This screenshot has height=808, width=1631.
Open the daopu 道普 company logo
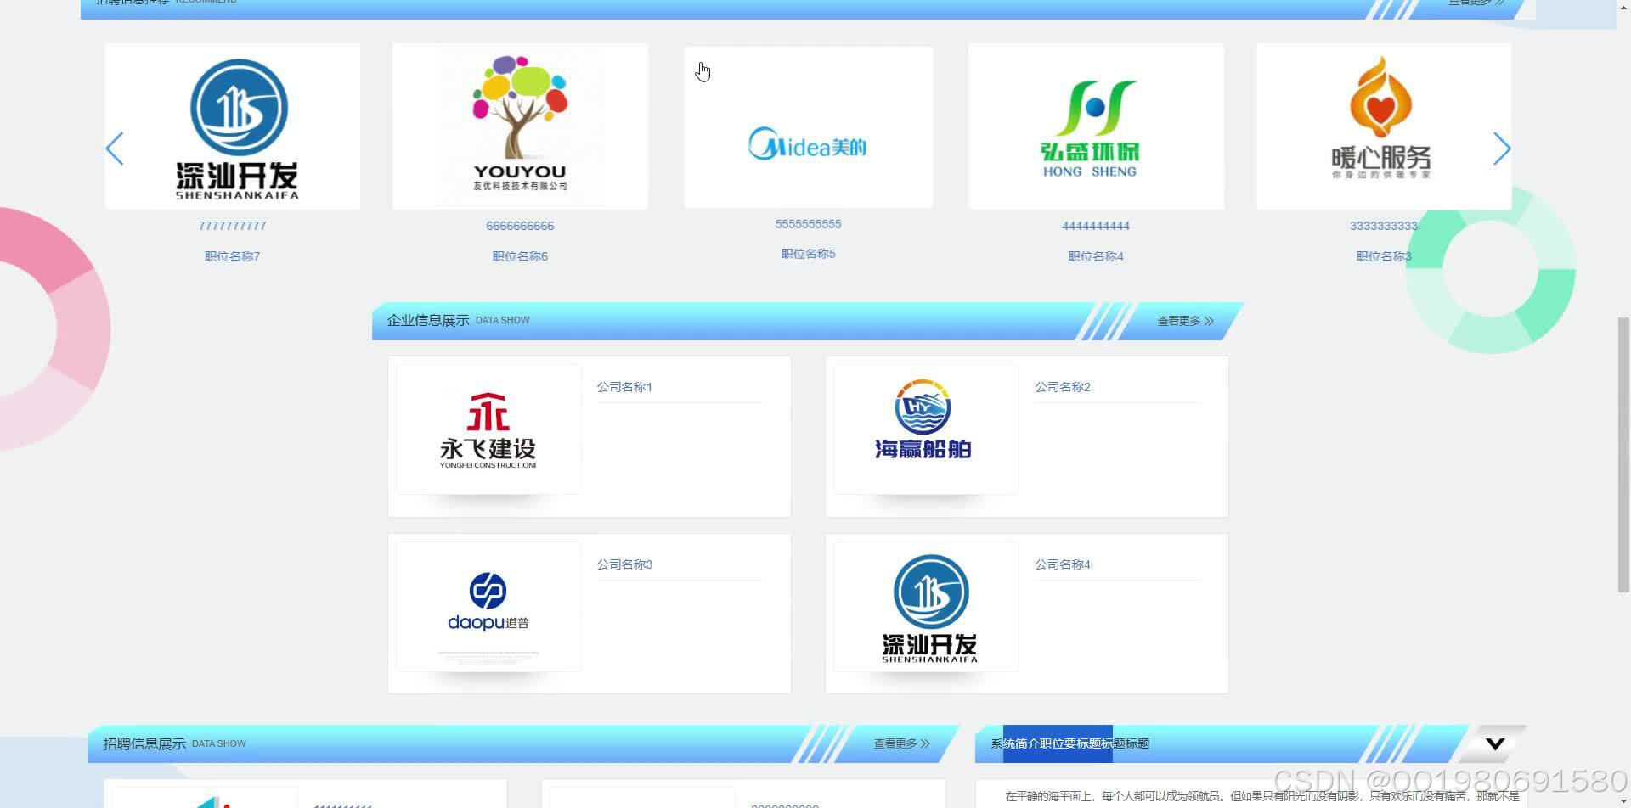(487, 605)
